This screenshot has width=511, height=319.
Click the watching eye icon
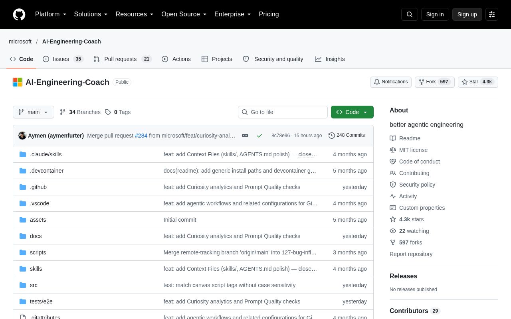pyautogui.click(x=393, y=231)
